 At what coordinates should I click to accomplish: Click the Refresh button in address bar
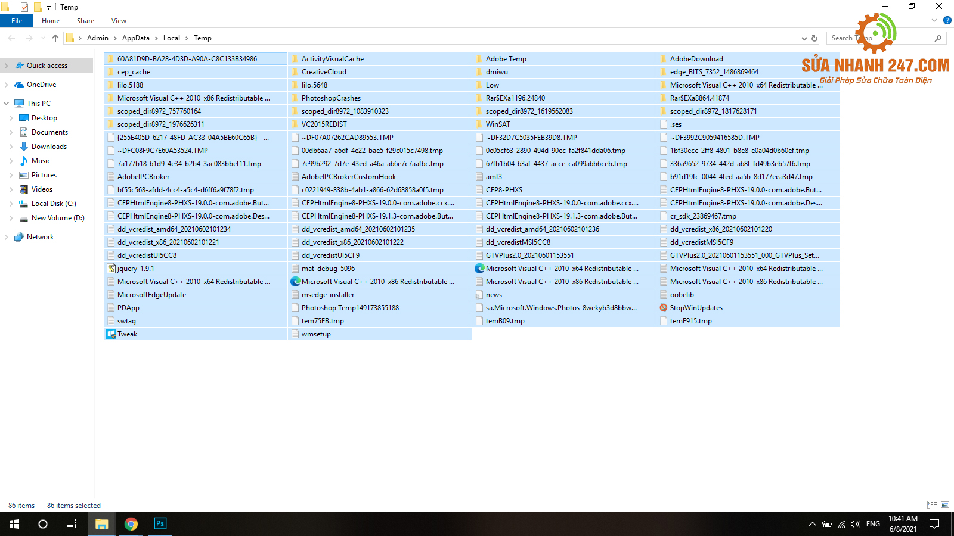click(814, 38)
